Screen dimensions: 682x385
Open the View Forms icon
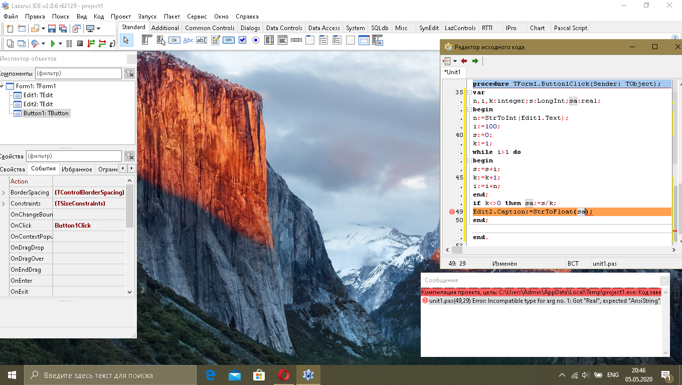(x=22, y=44)
